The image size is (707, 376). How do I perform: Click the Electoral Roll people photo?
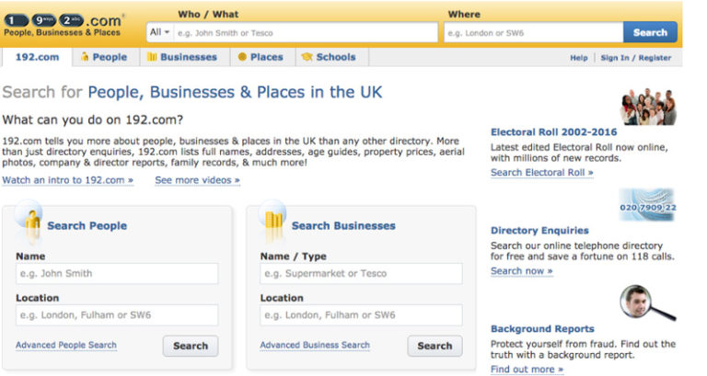(647, 107)
